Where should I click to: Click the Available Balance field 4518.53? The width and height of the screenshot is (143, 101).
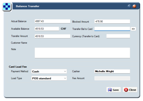click(47, 29)
